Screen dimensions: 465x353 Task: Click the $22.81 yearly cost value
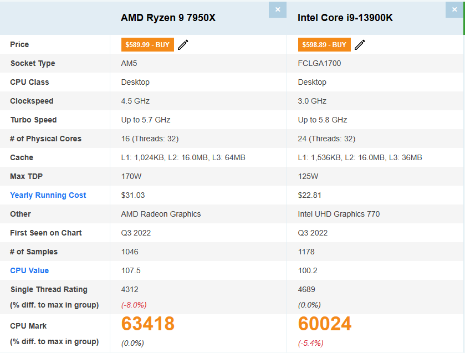310,195
